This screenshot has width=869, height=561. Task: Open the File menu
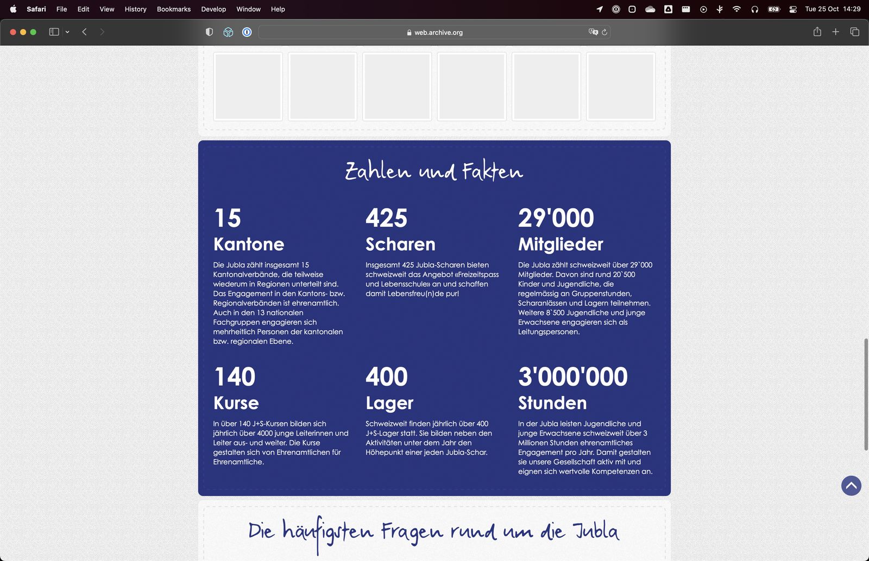[x=62, y=9]
